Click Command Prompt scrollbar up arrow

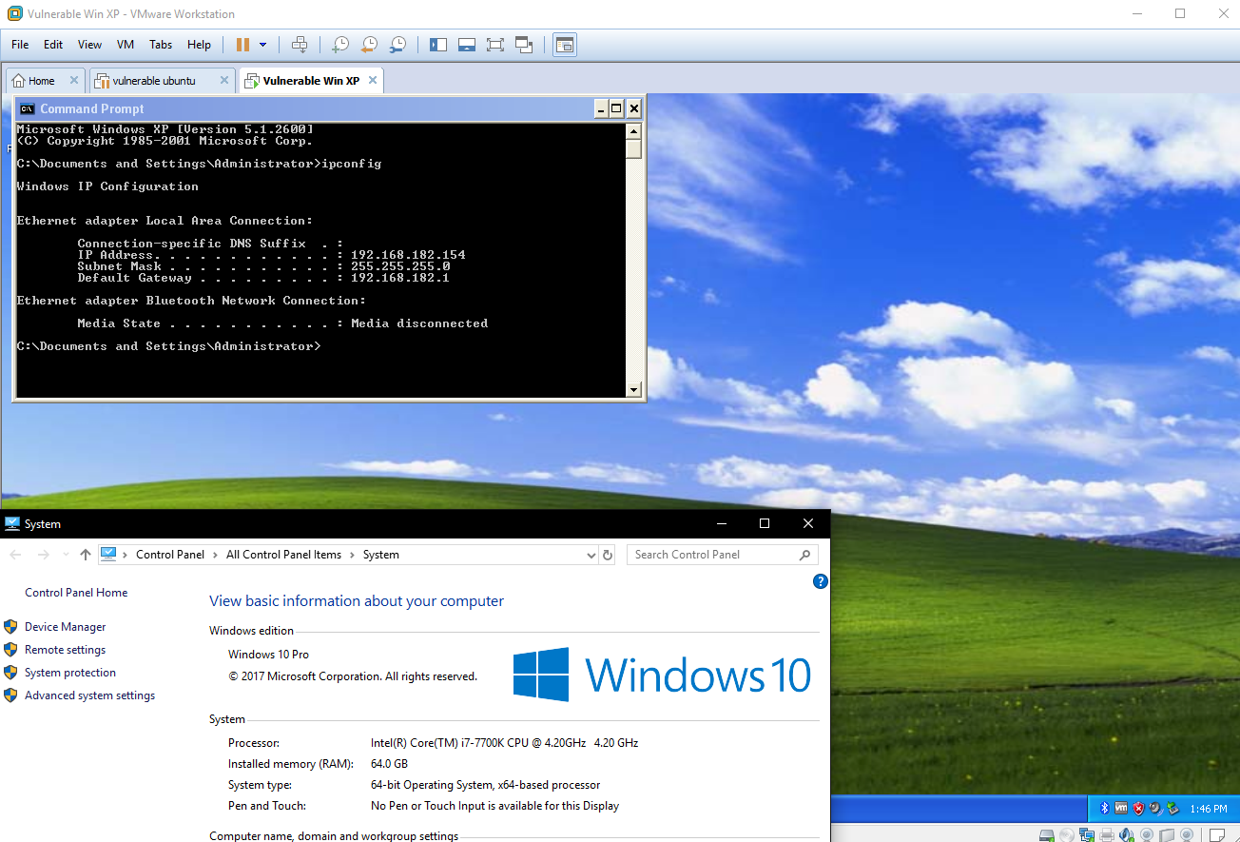[x=633, y=129]
